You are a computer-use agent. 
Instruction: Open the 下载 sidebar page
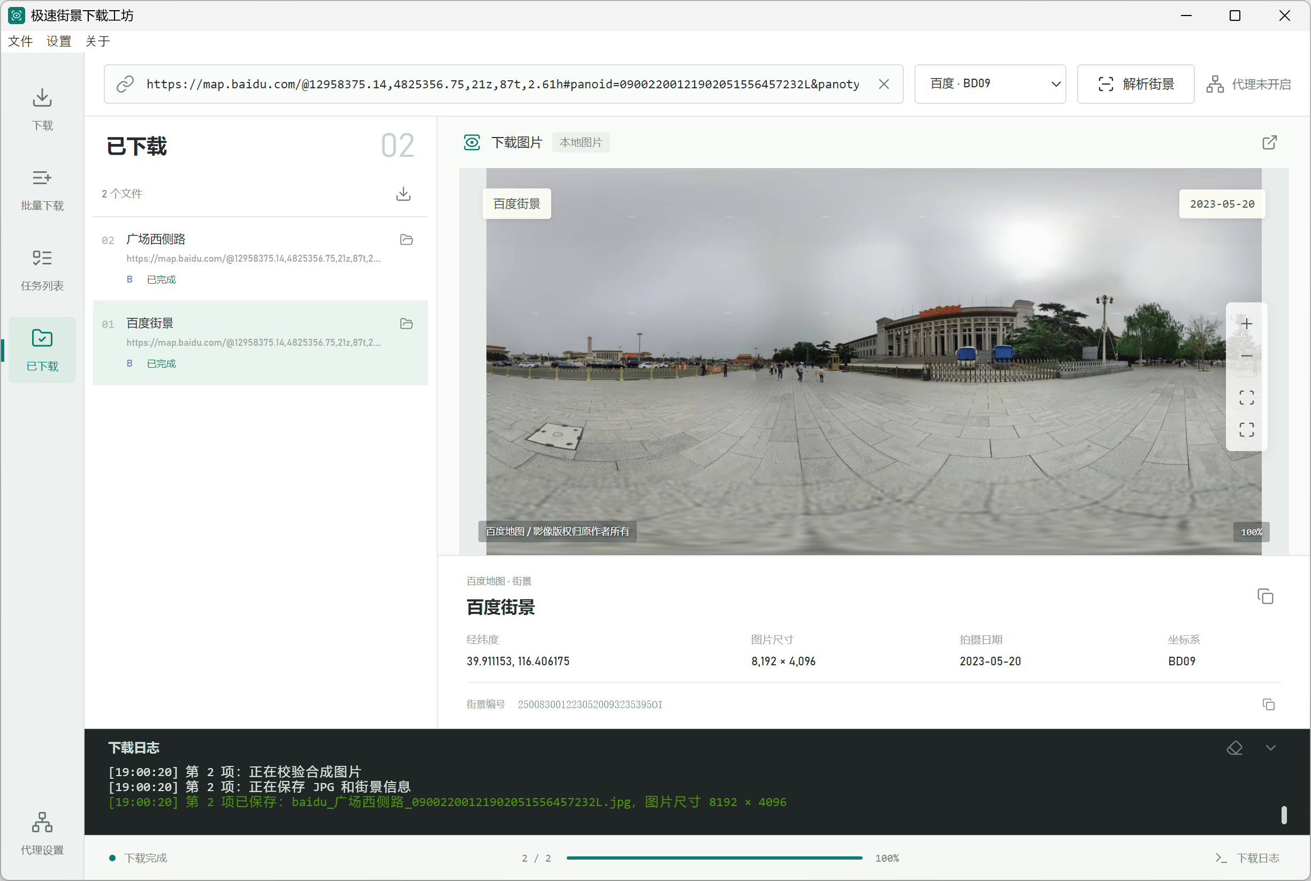tap(42, 109)
